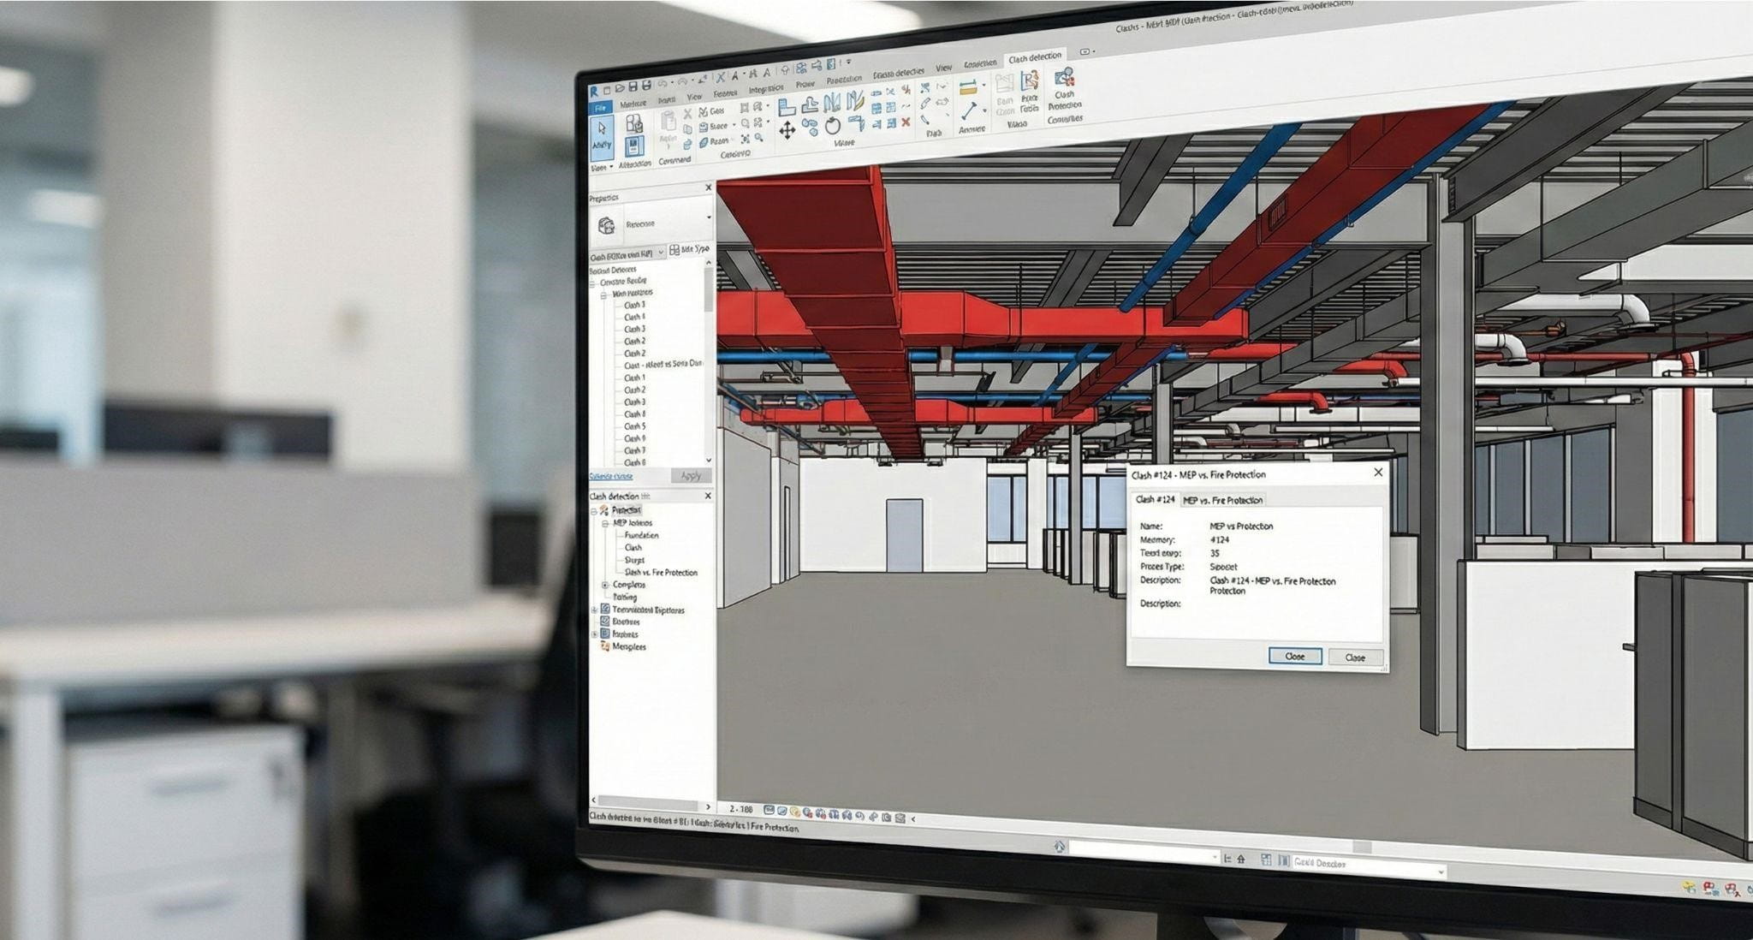Image resolution: width=1753 pixels, height=940 pixels.
Task: Click the non-highlighted Close button in dialog
Action: 1355,657
